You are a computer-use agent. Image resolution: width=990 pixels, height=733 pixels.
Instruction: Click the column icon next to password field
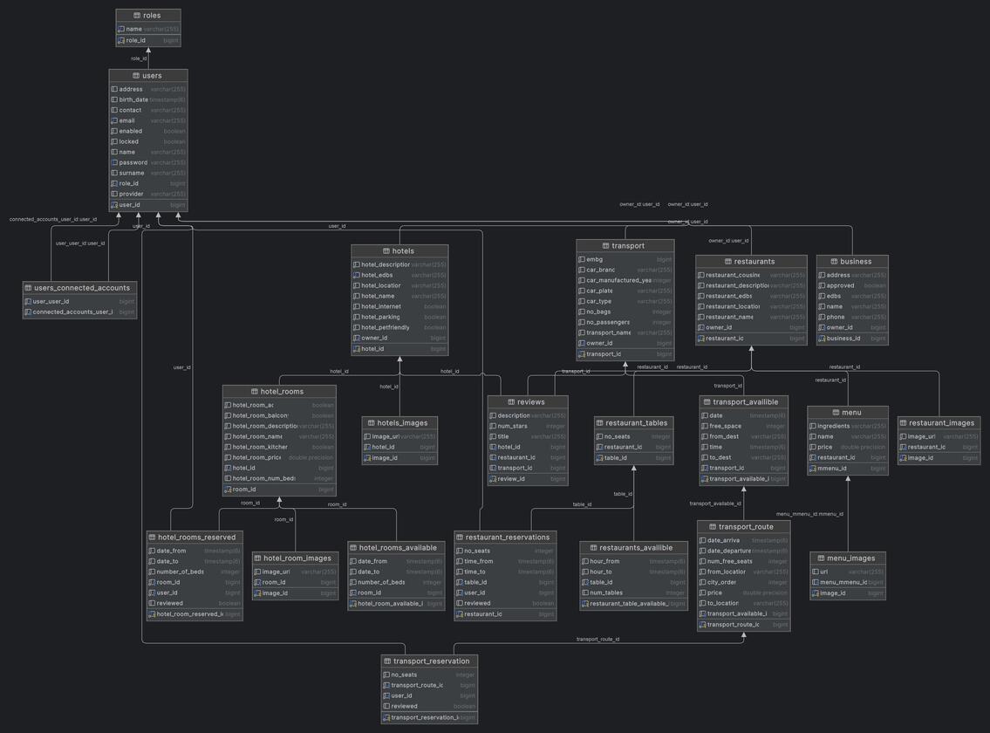tap(114, 162)
